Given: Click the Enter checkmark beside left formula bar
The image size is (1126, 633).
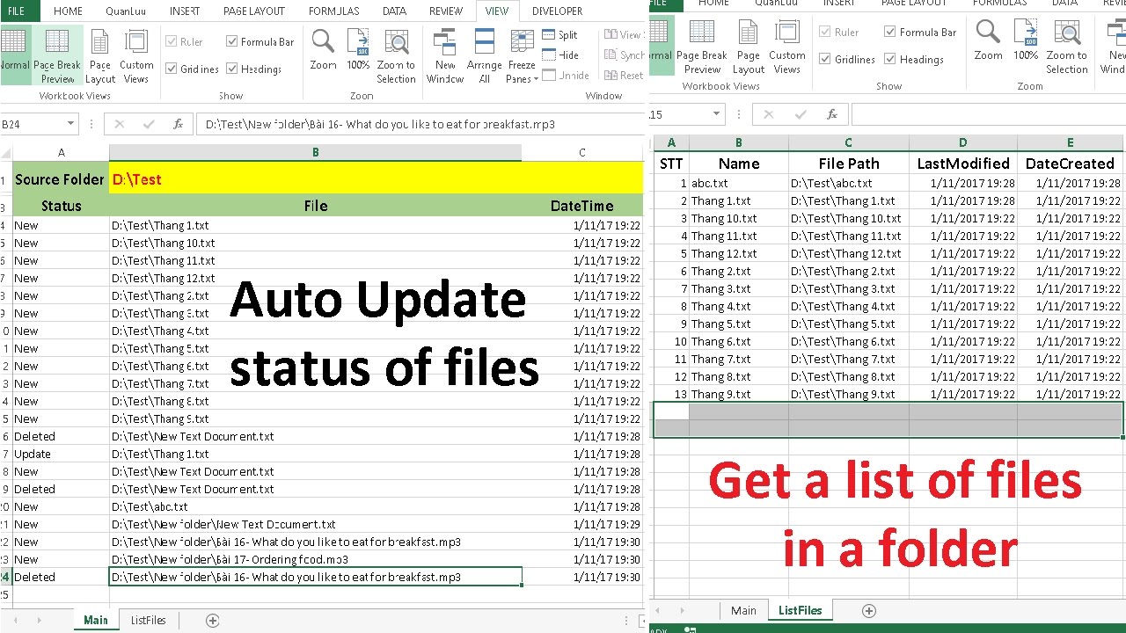Looking at the screenshot, I should pyautogui.click(x=149, y=124).
